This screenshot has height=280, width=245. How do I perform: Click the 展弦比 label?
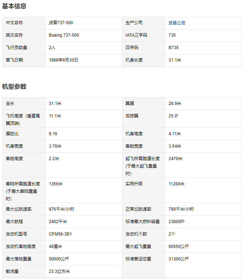12,134
